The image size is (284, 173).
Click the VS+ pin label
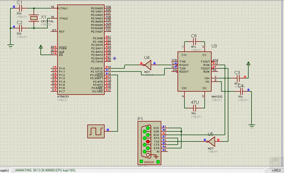pyautogui.click(x=207, y=78)
